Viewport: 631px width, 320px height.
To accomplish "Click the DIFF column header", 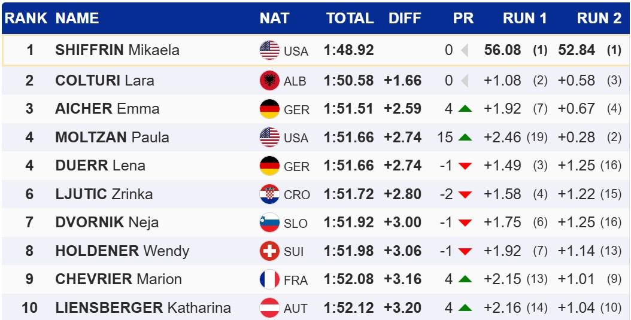I will pyautogui.click(x=405, y=19).
